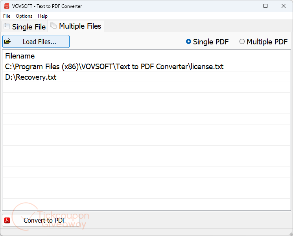Click the resize grip in status bar corner

290,233
